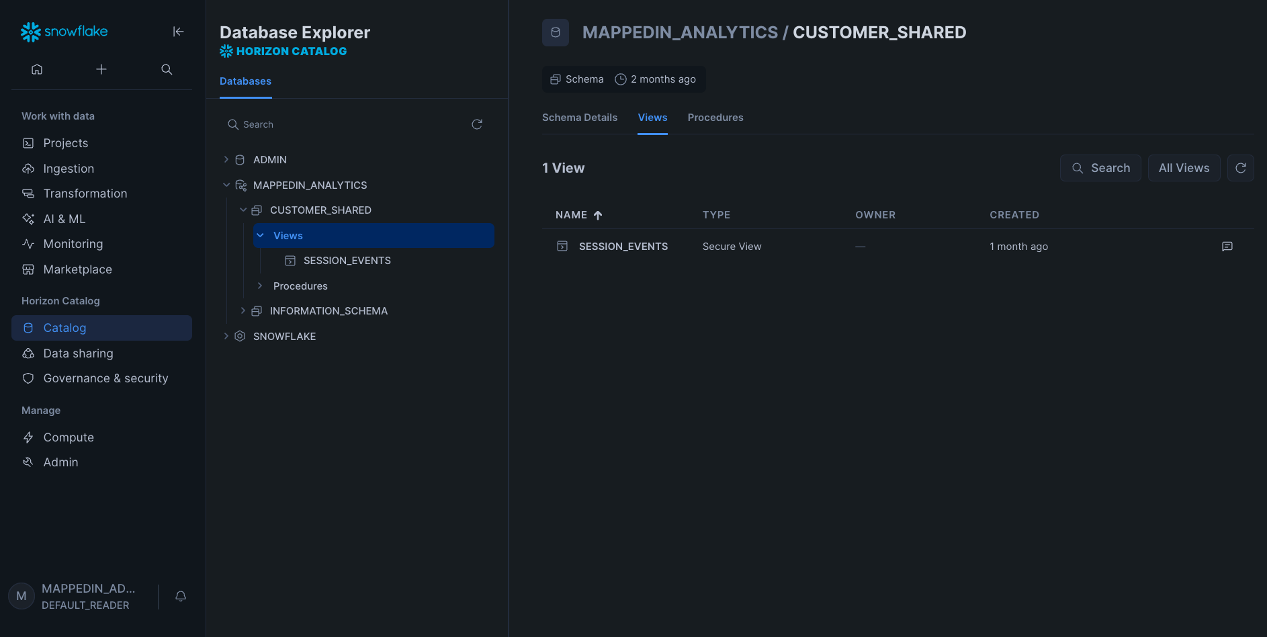Click the Catalog database icon

(28, 328)
